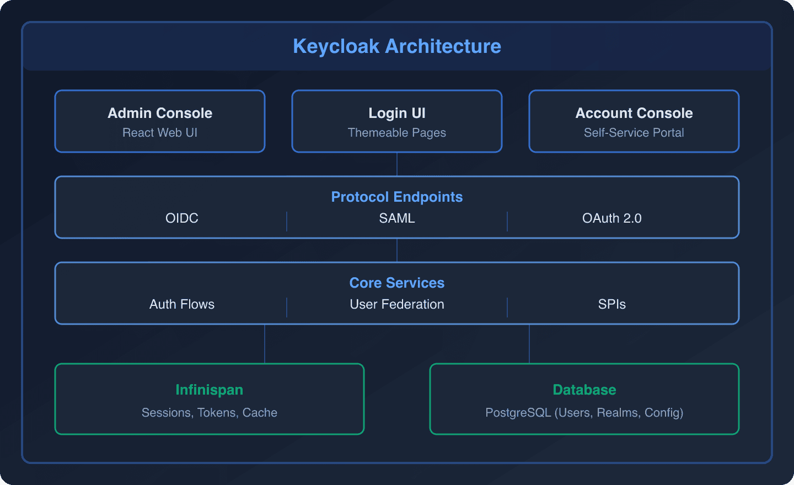The width and height of the screenshot is (794, 485).
Task: Click the Infinispan heading
Action: [x=210, y=390]
